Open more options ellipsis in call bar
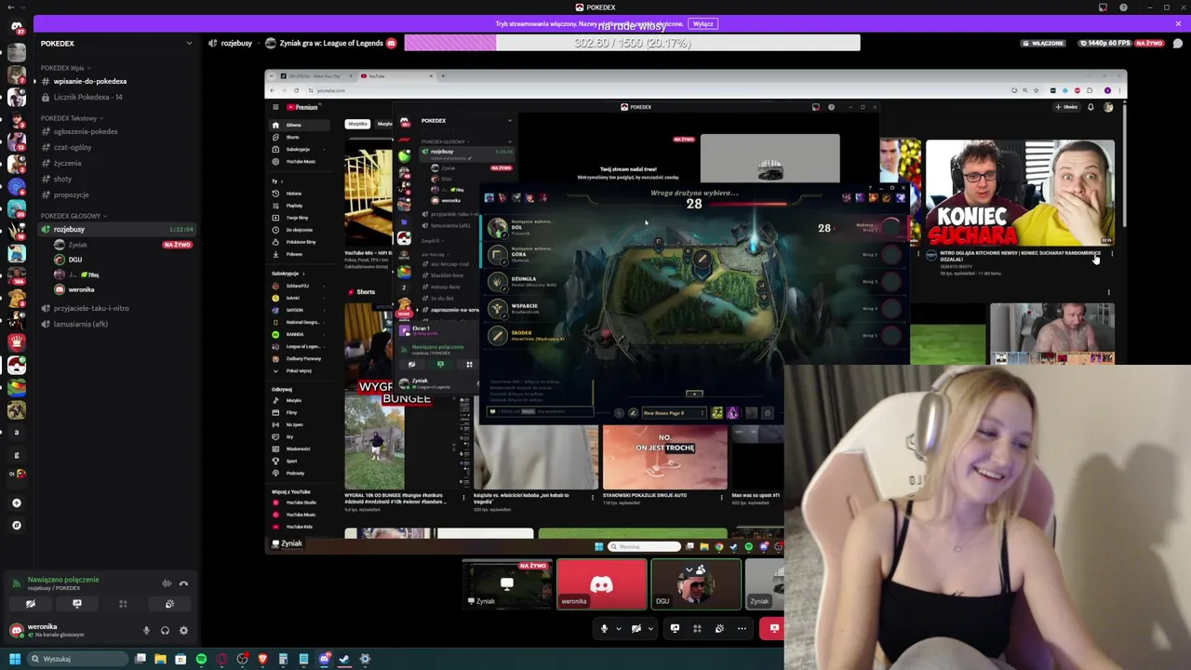The image size is (1191, 670). tap(742, 628)
